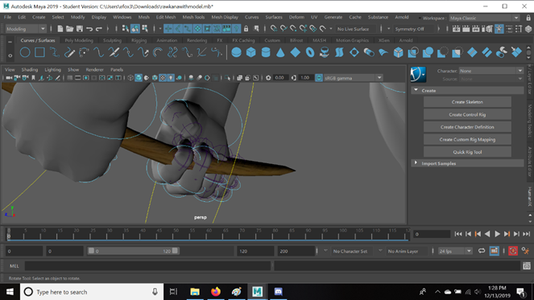Open File Explorer from the taskbar

195,291
